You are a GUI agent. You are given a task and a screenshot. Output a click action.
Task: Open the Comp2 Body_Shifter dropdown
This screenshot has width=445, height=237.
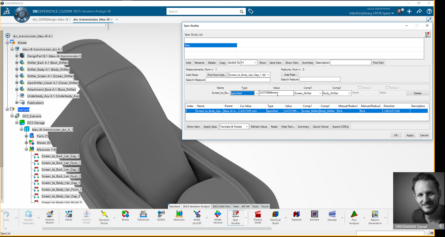pos(337,93)
